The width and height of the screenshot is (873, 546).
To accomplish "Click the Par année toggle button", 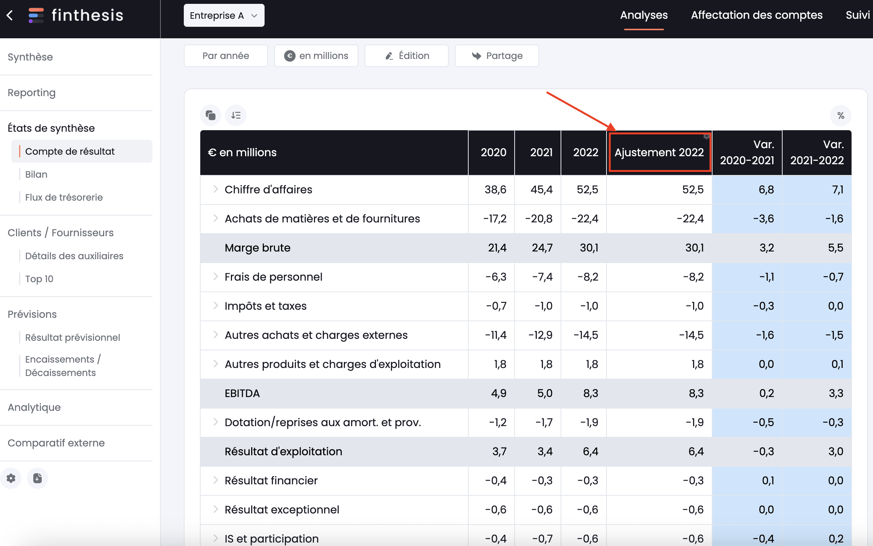I will [x=225, y=56].
